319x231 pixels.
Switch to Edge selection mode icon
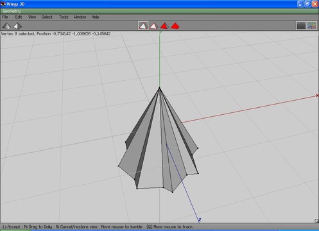point(153,26)
